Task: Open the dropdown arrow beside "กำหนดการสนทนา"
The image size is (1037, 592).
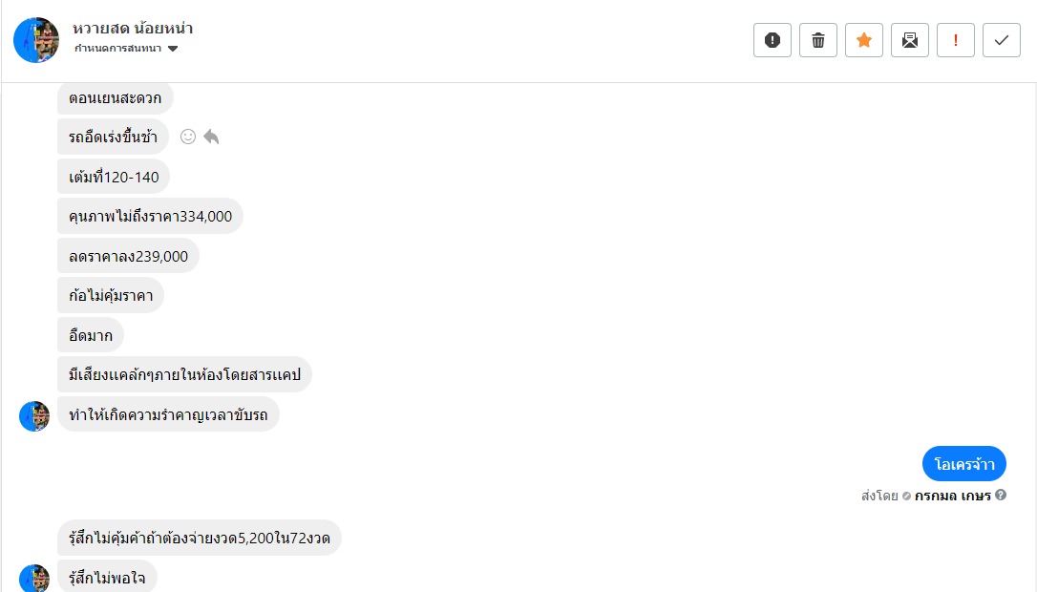Action: [x=173, y=49]
